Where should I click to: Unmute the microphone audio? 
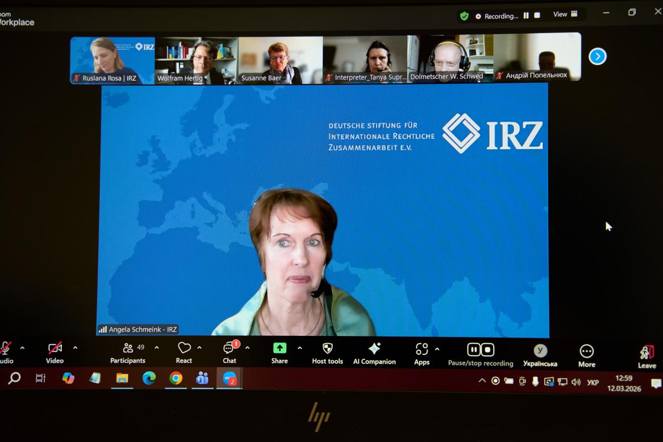pyautogui.click(x=6, y=352)
